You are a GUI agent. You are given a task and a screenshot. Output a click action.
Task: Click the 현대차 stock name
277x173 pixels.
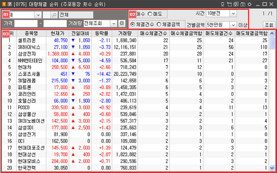[x=24, y=67]
